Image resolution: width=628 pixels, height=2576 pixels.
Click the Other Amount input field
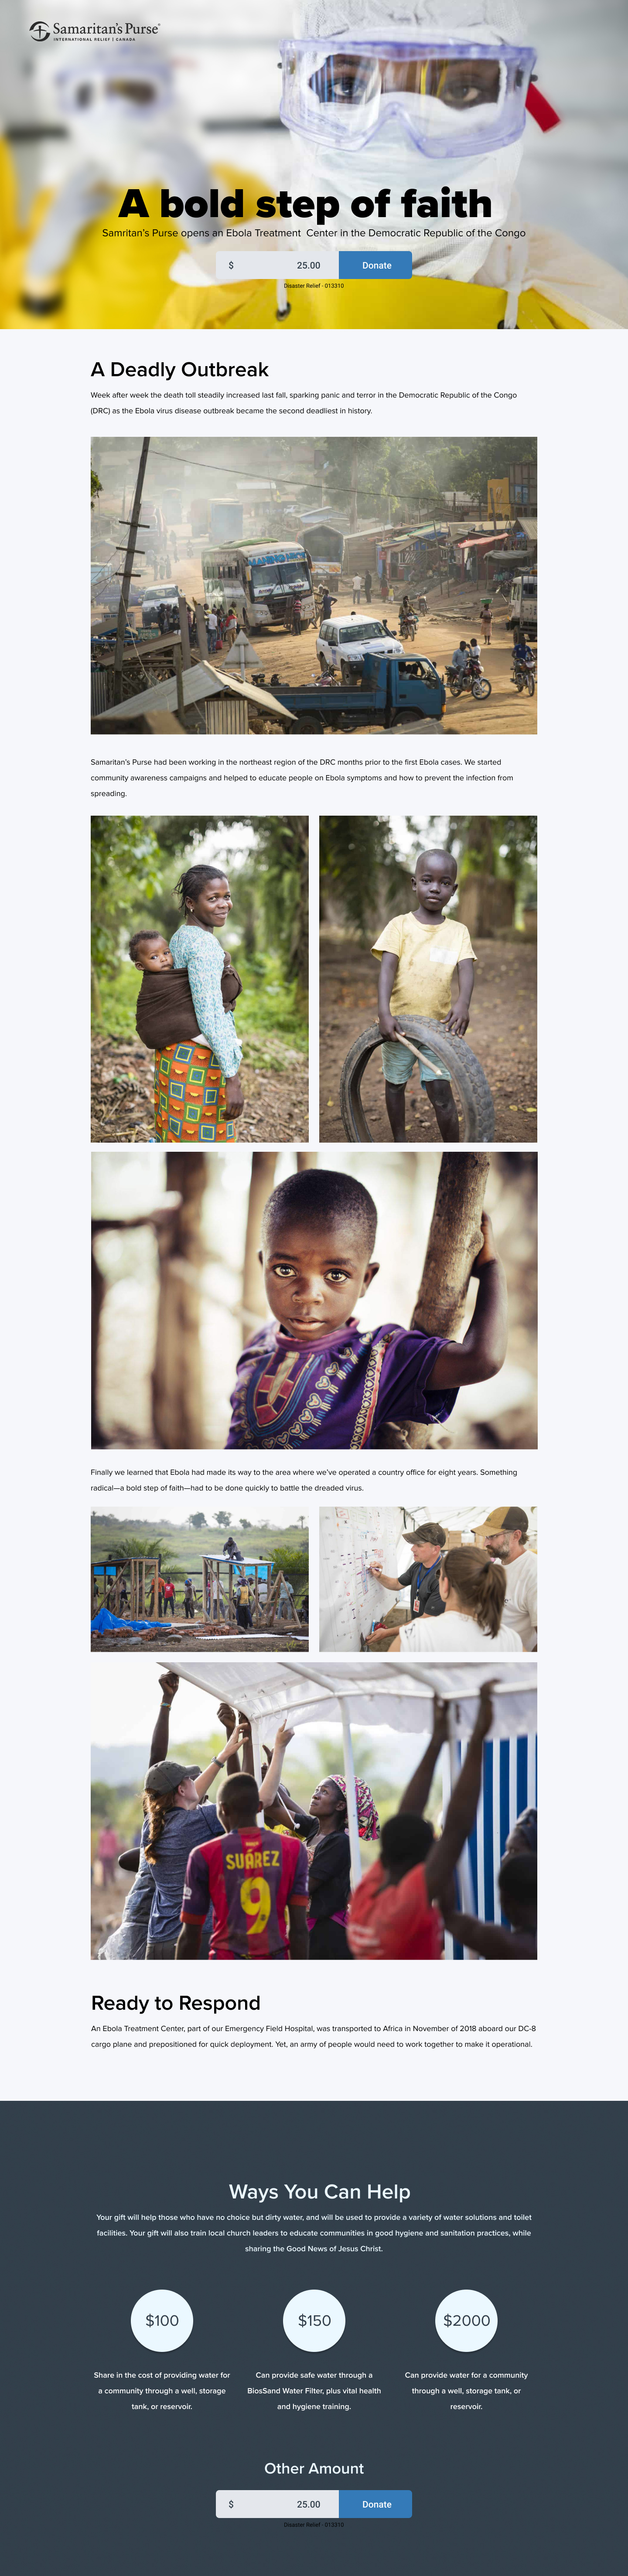click(277, 2504)
